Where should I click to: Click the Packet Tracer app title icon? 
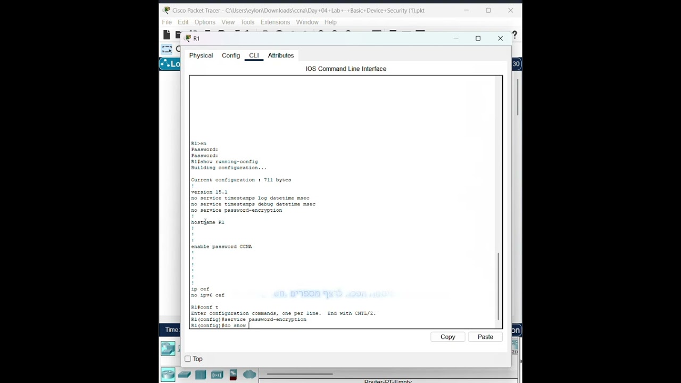(x=166, y=10)
